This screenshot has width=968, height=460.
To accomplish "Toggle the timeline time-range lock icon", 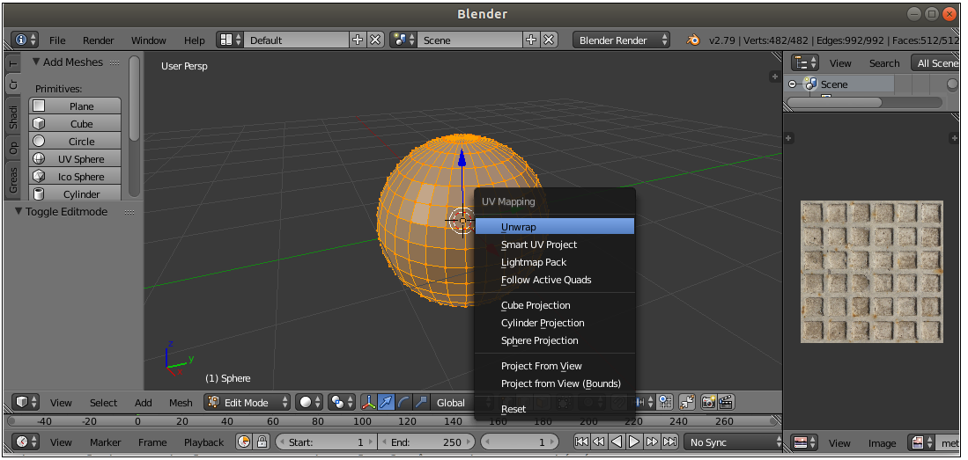I will (x=262, y=442).
